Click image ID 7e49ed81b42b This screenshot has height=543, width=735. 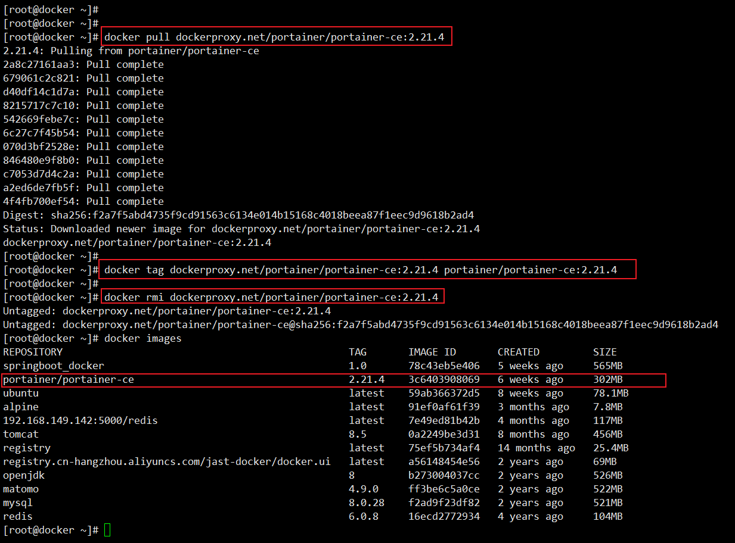444,420
